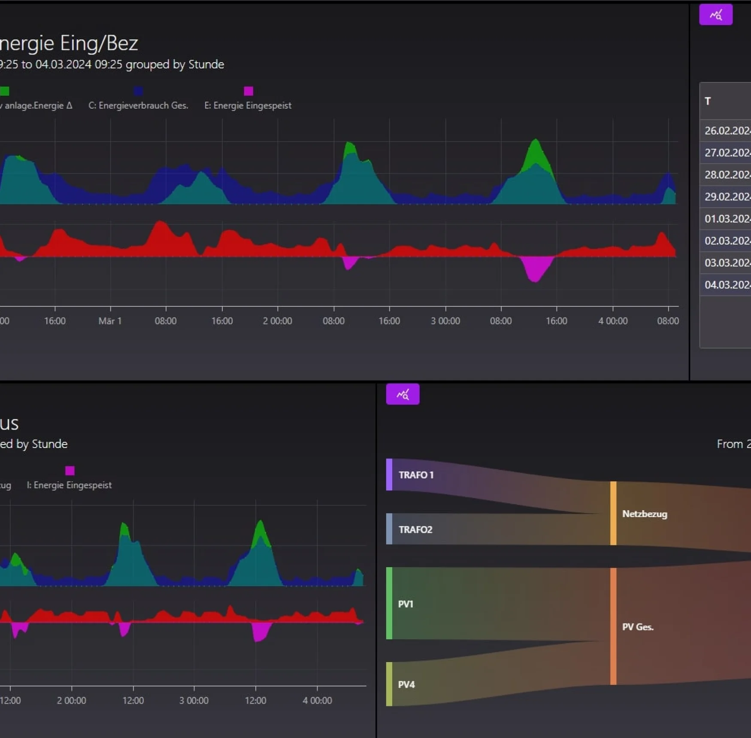Click 'C: Energieverbrauch Ges.' legend label
751x738 pixels.
pos(138,106)
